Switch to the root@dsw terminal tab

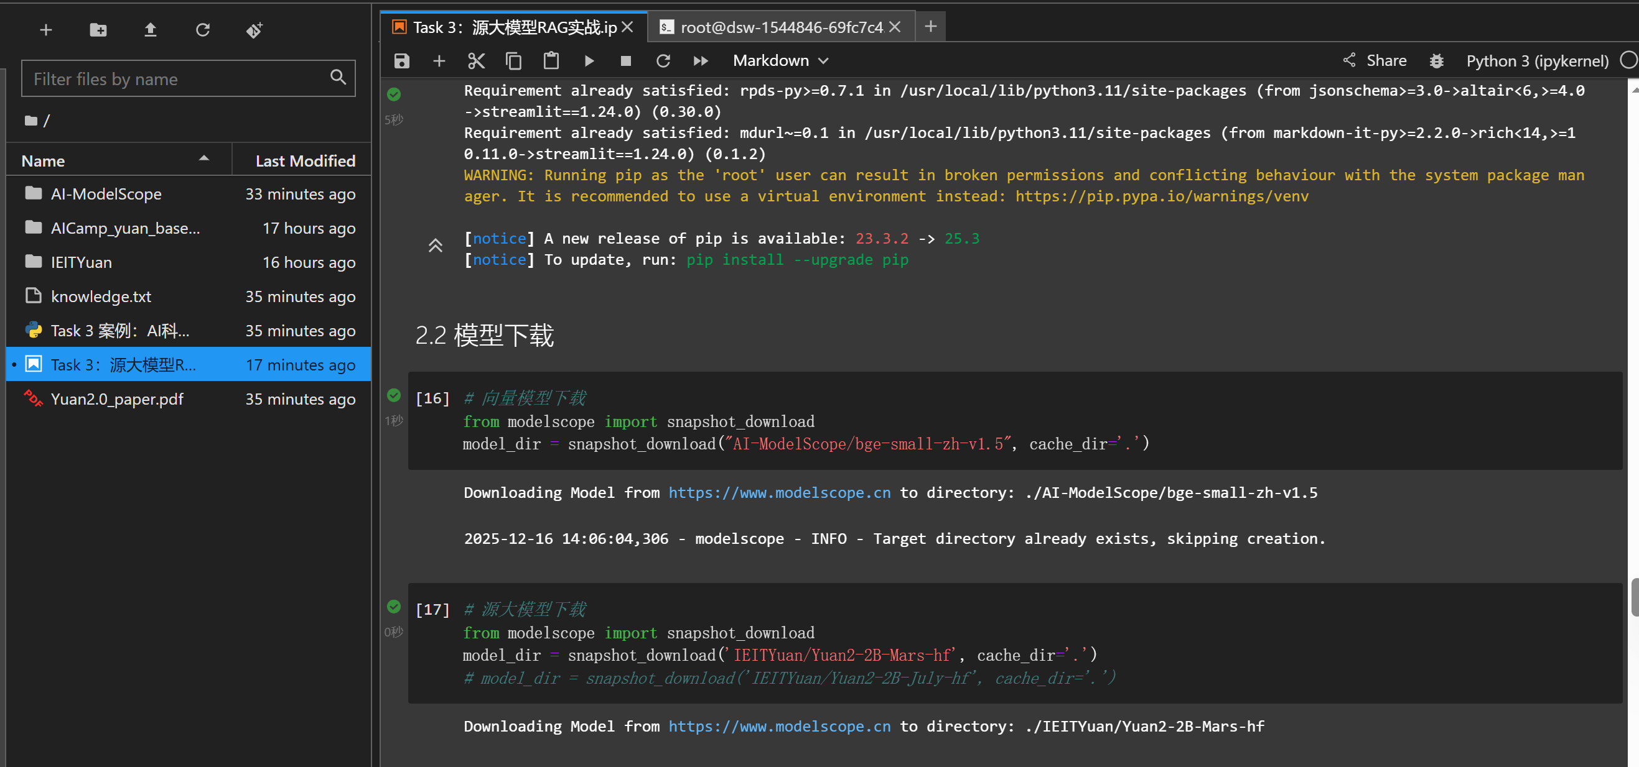pos(780,27)
